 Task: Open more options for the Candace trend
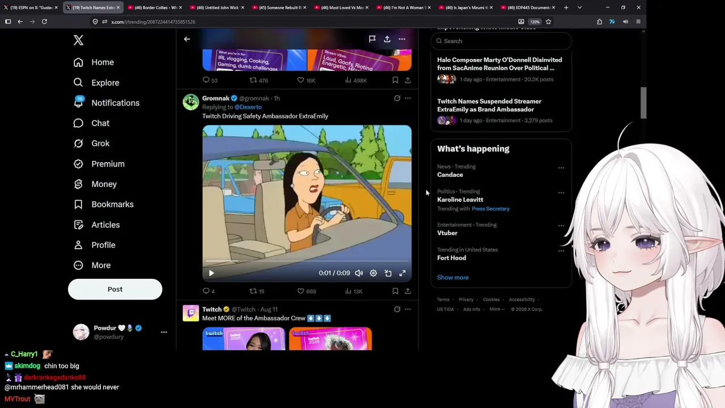point(561,168)
